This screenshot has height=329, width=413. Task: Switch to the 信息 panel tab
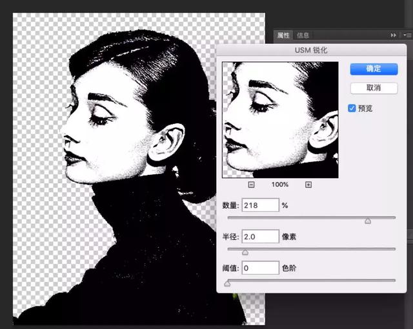click(x=303, y=35)
